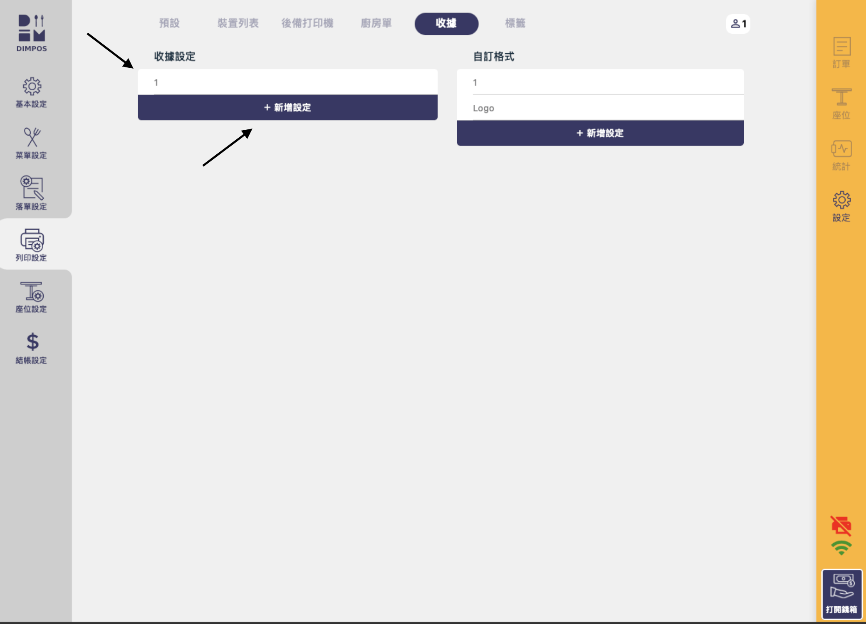Screen dimensions: 866x624
Task: Switch to 裝置列表 device list tab
Action: click(238, 23)
